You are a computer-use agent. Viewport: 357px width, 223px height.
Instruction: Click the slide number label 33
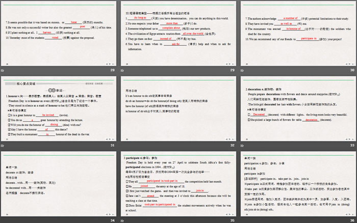351,145
